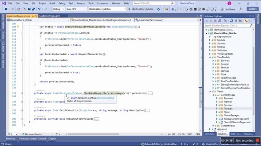Switch views icon in Solution Explorer
The width and height of the screenshot is (261, 146).
tap(219, 21)
